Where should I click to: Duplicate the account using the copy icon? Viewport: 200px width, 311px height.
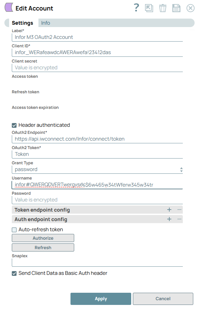coord(149,8)
